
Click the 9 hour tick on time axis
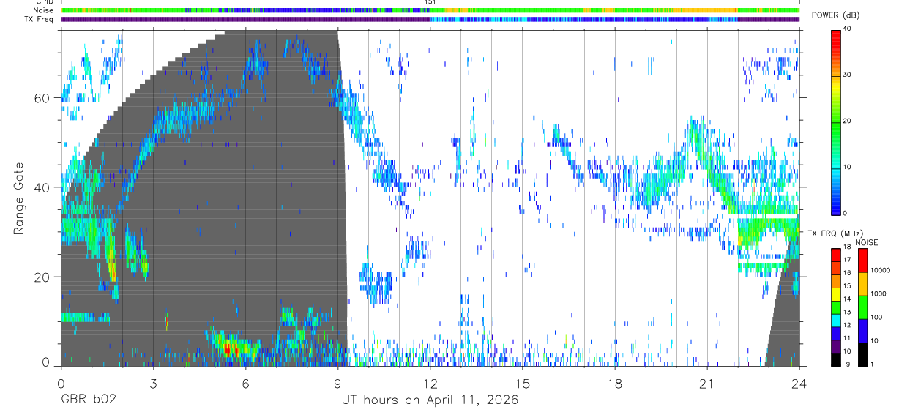tap(338, 383)
